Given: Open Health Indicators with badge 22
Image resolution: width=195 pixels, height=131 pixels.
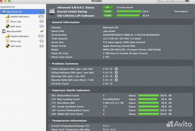Looking at the screenshot, I should pyautogui.click(x=20, y=36).
